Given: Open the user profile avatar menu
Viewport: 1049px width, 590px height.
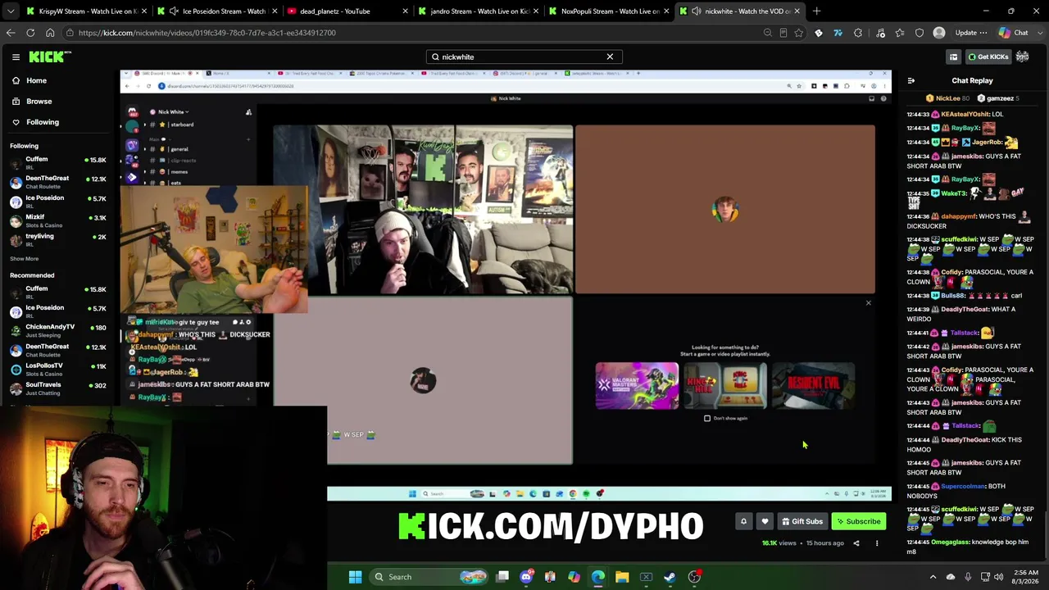Looking at the screenshot, I should [1023, 57].
